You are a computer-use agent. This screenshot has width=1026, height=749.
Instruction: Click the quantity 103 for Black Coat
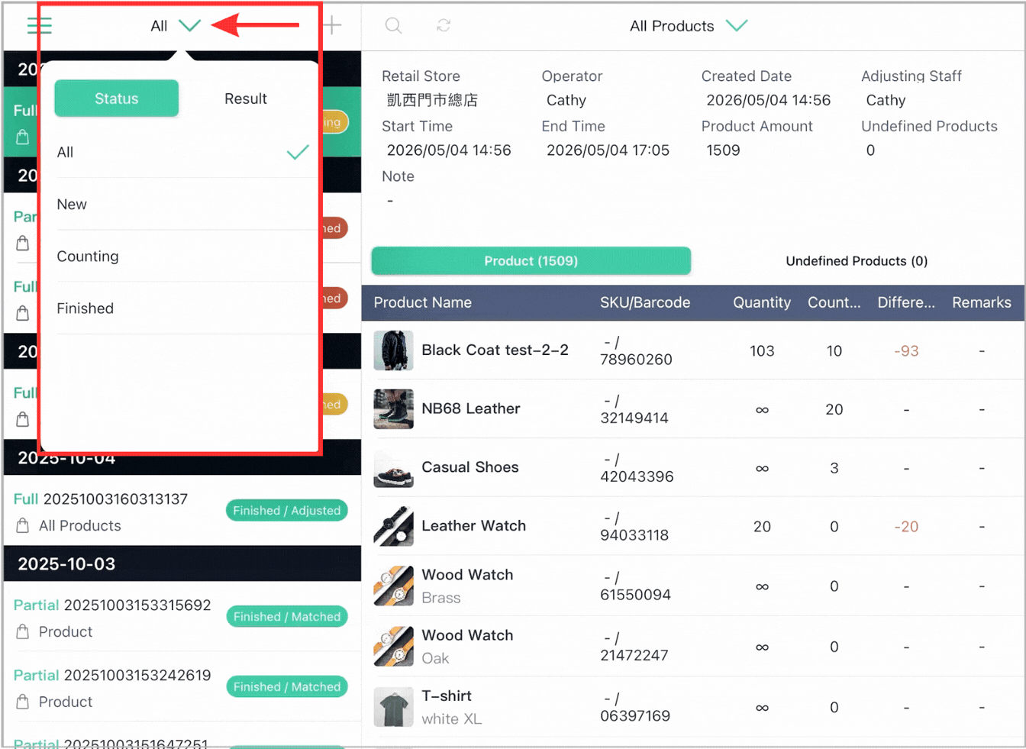[762, 351]
